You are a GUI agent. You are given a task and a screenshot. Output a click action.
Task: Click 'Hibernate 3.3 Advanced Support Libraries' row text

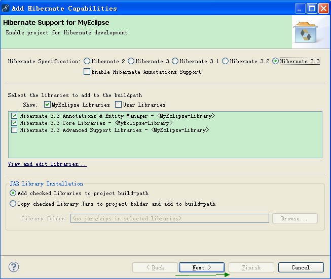[115, 130]
